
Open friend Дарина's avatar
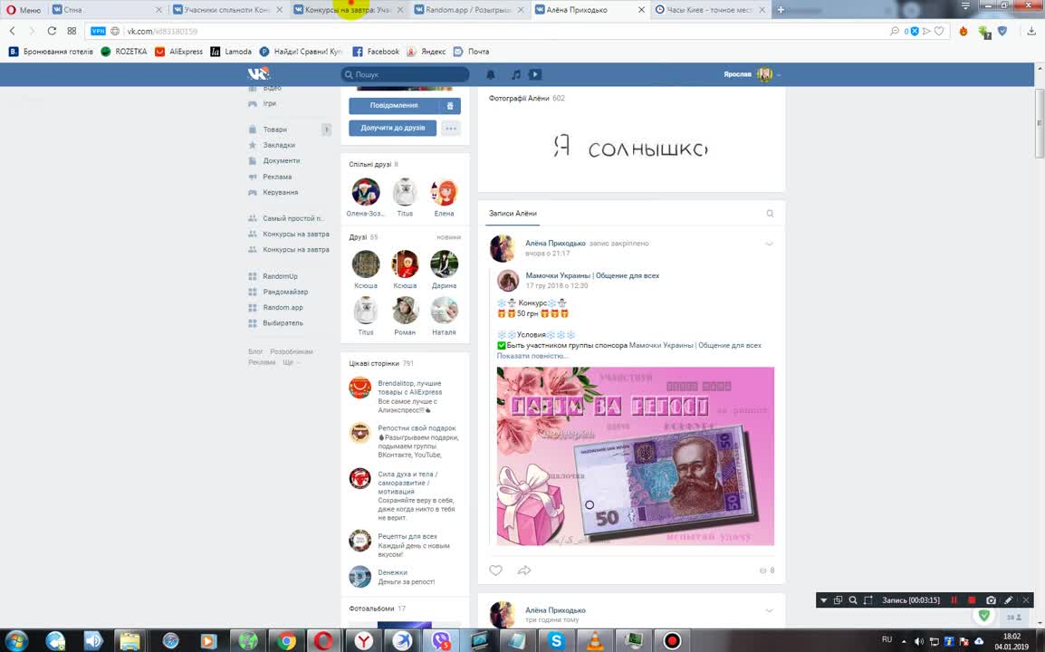point(444,264)
